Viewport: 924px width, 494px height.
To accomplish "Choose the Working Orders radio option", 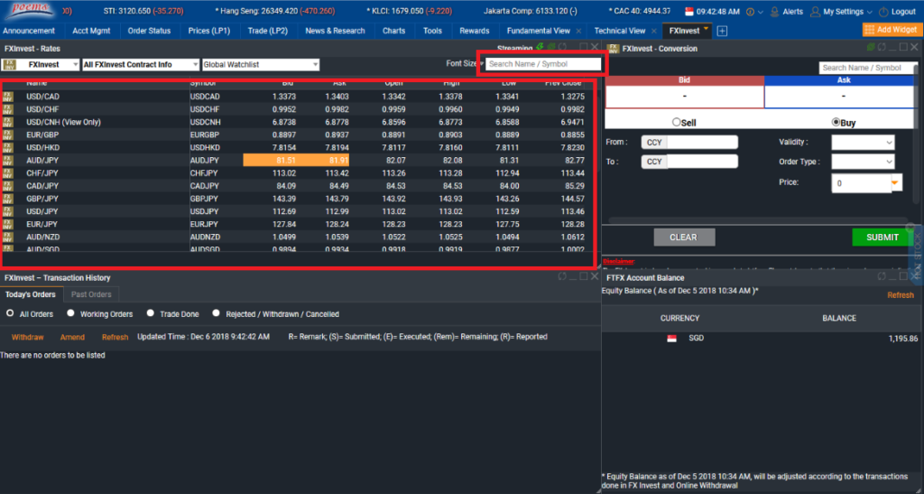I will coord(70,314).
